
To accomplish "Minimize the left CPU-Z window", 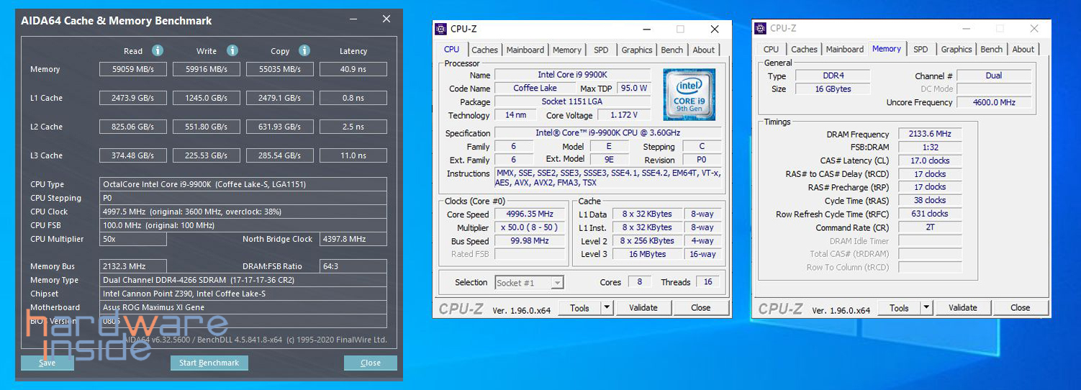I will [x=646, y=29].
